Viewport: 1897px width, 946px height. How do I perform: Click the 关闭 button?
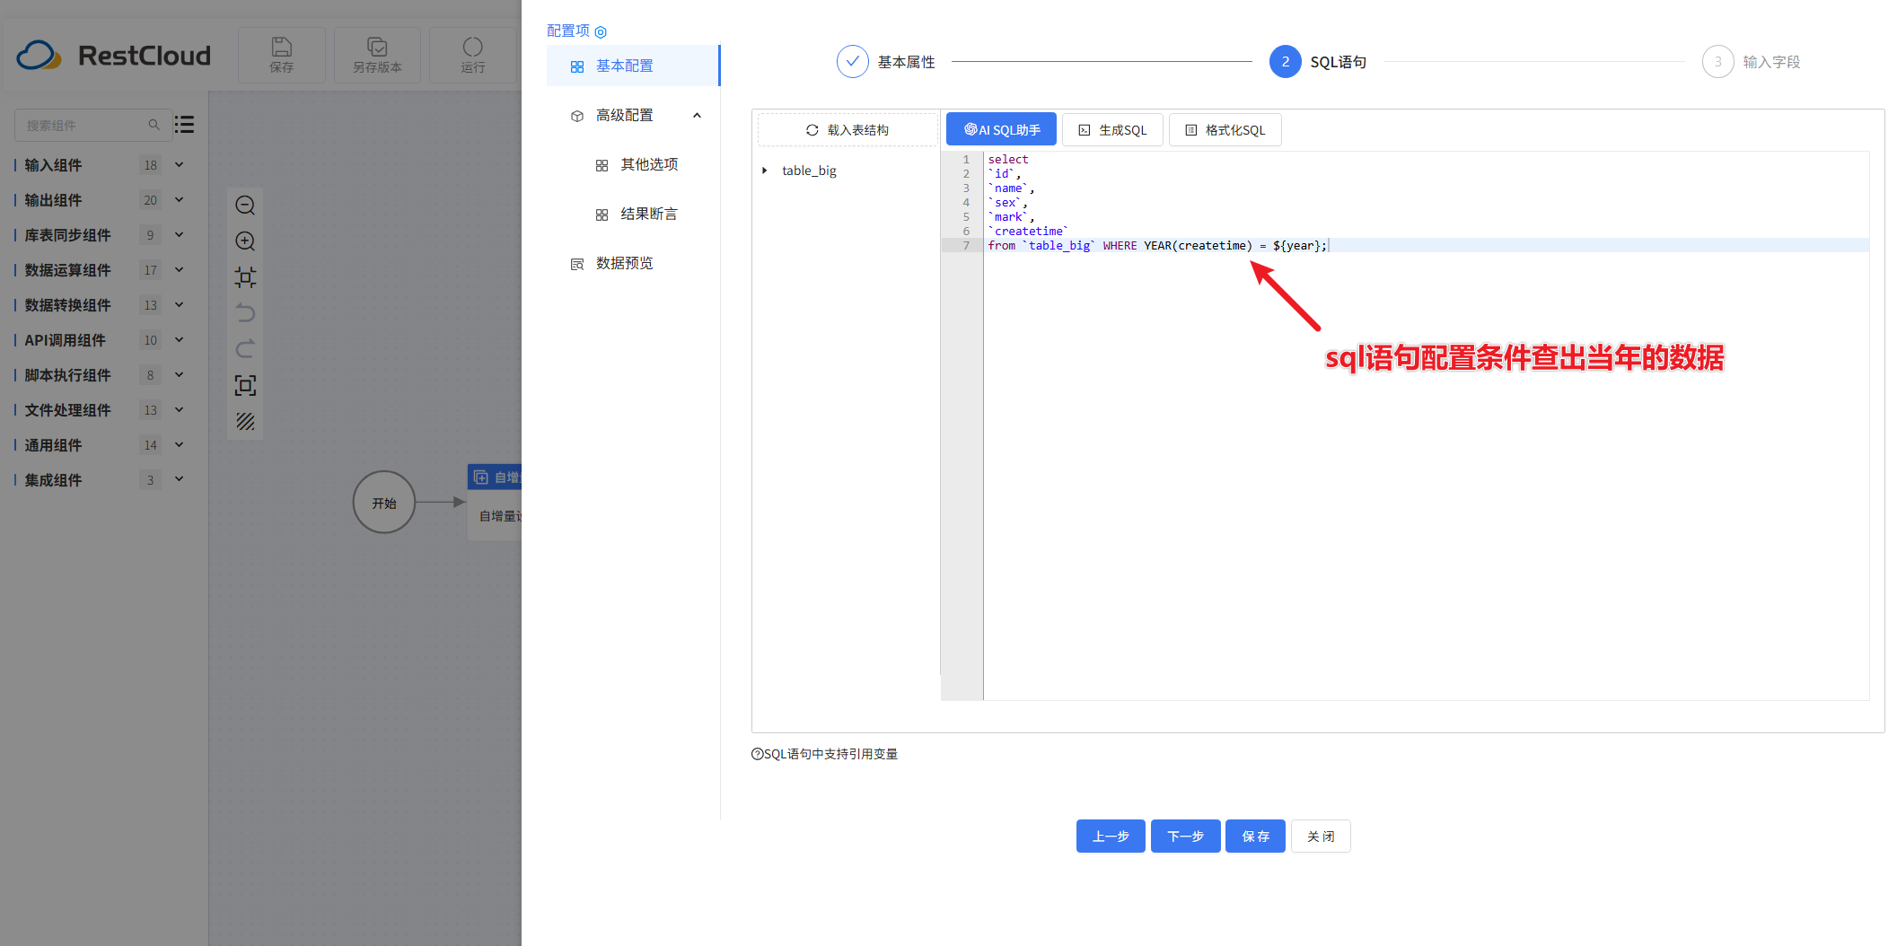[1321, 837]
